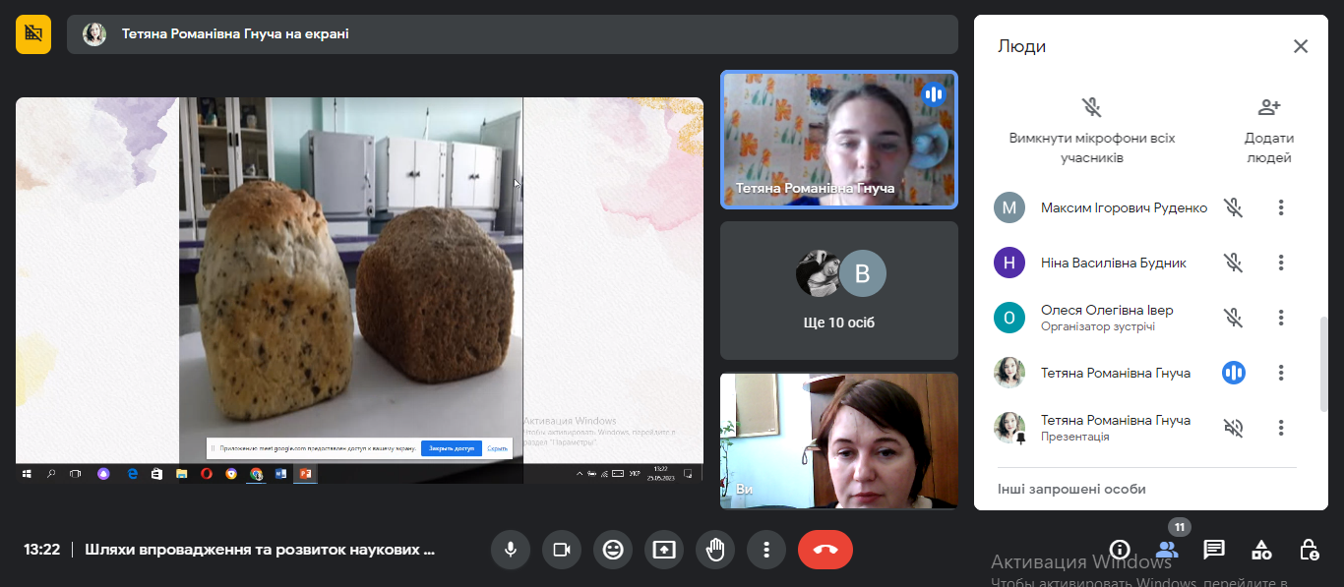
Task: Open host controls lock icon
Action: coord(1309,550)
